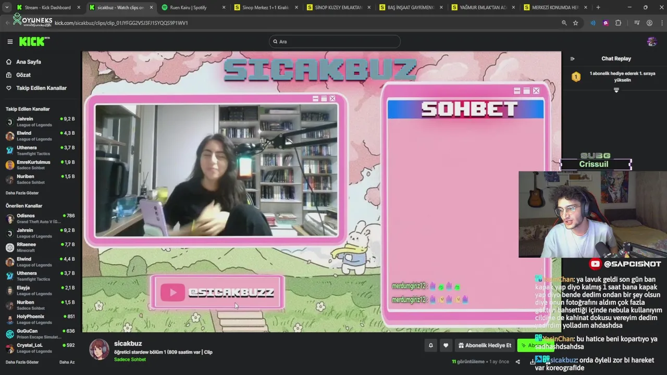Click the clip share icon
The width and height of the screenshot is (667, 375).
(517, 361)
